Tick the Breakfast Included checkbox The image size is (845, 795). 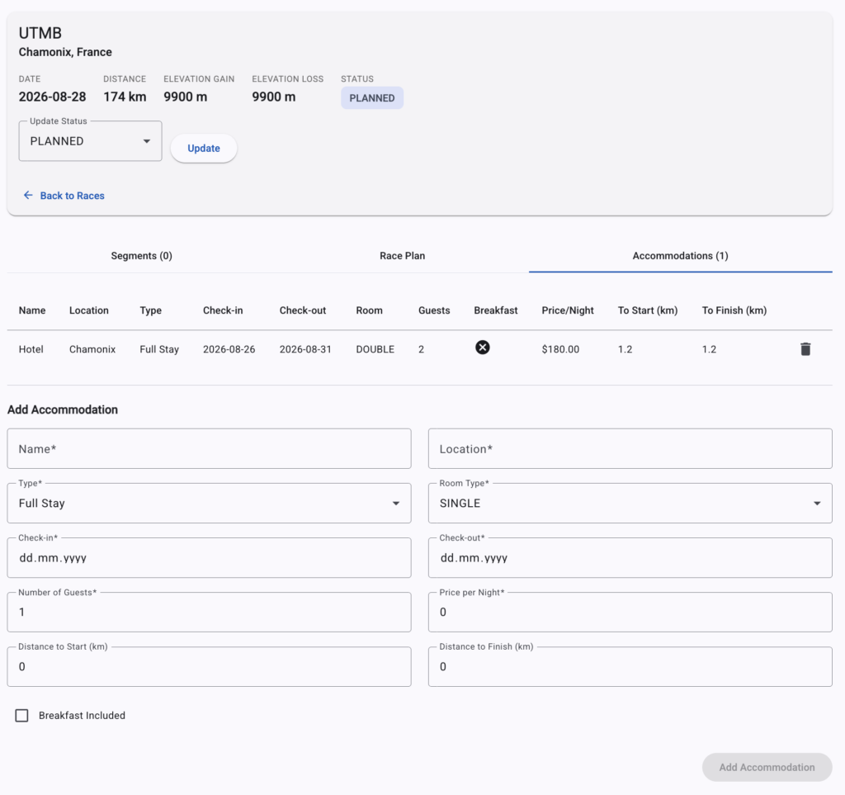(22, 716)
